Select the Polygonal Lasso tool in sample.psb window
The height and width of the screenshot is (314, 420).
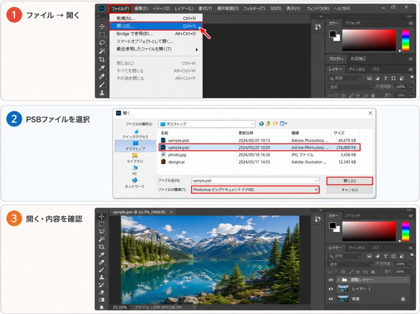101,231
